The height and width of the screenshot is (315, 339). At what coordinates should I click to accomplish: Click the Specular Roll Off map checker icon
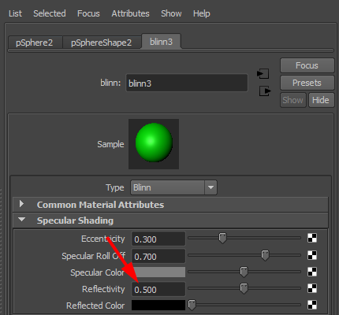(x=312, y=255)
